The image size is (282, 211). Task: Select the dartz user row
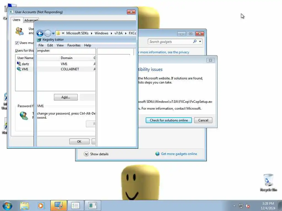55,64
